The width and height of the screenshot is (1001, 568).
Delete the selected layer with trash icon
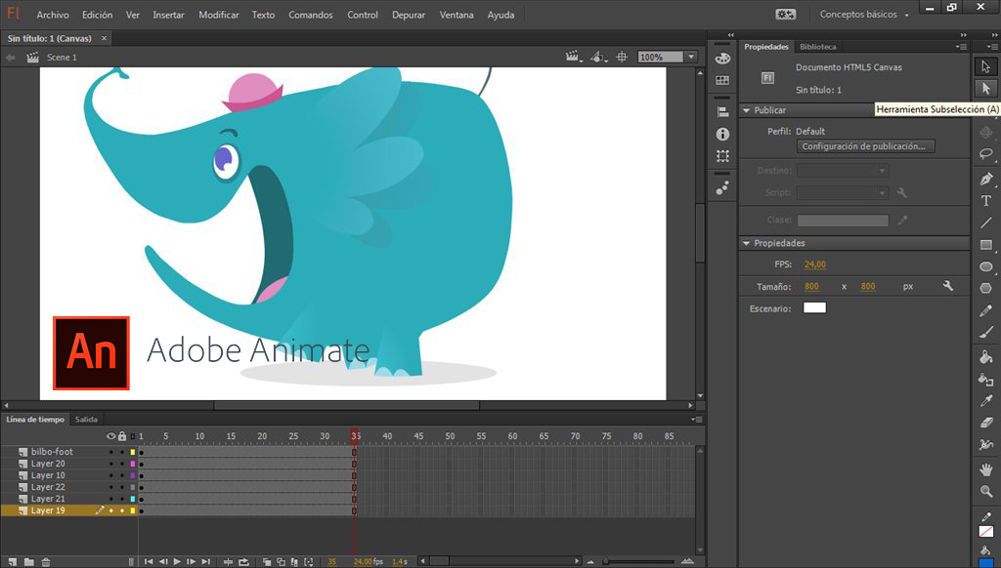[x=45, y=560]
